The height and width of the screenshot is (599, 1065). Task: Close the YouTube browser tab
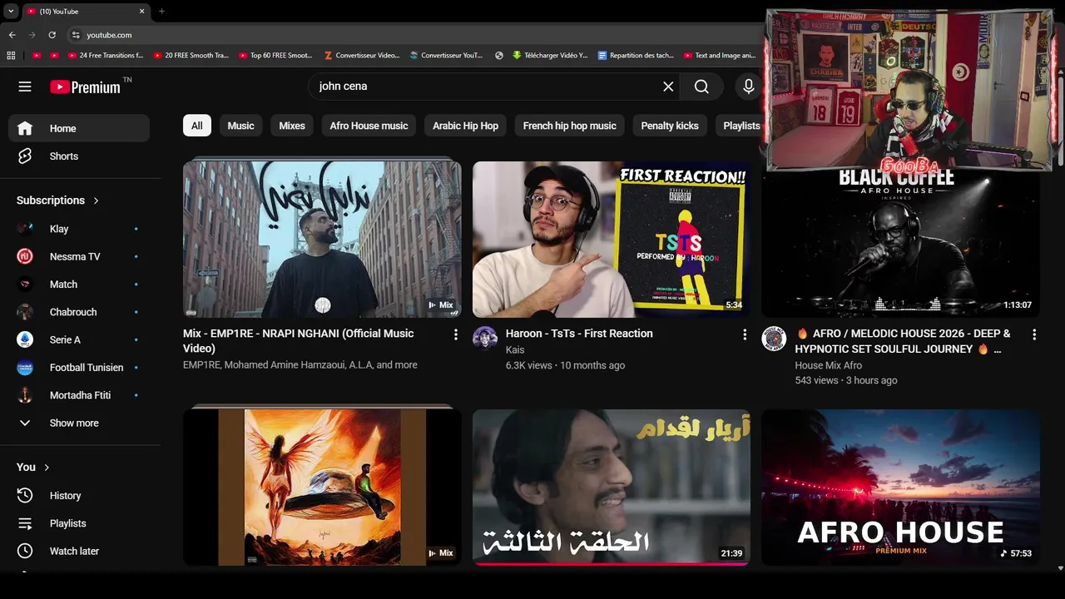point(141,12)
